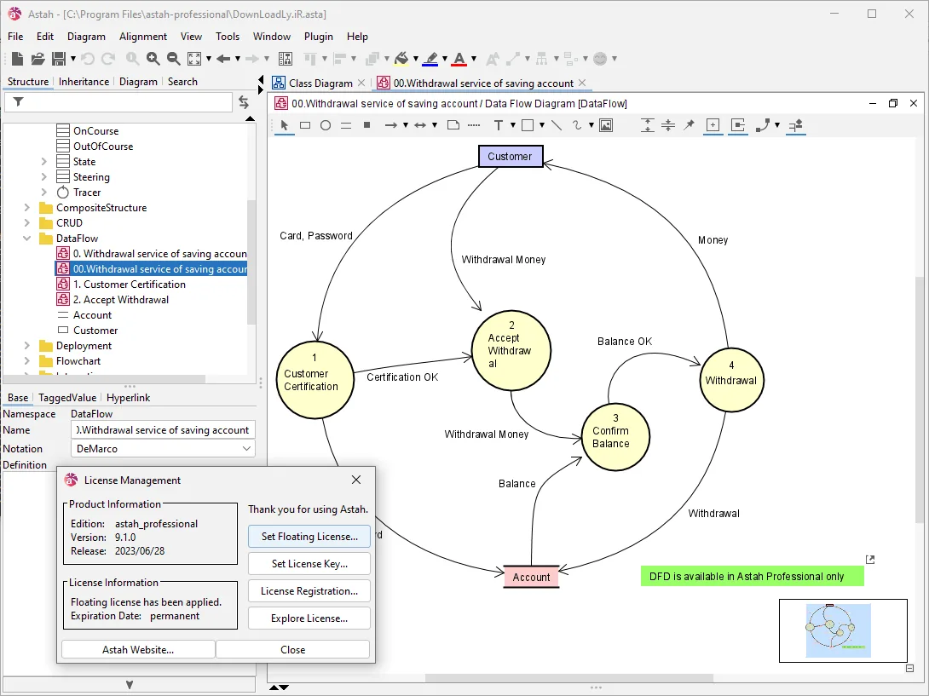Viewport: 929px width, 696px height.
Task: Zoom in on the diagram
Action: click(x=153, y=59)
